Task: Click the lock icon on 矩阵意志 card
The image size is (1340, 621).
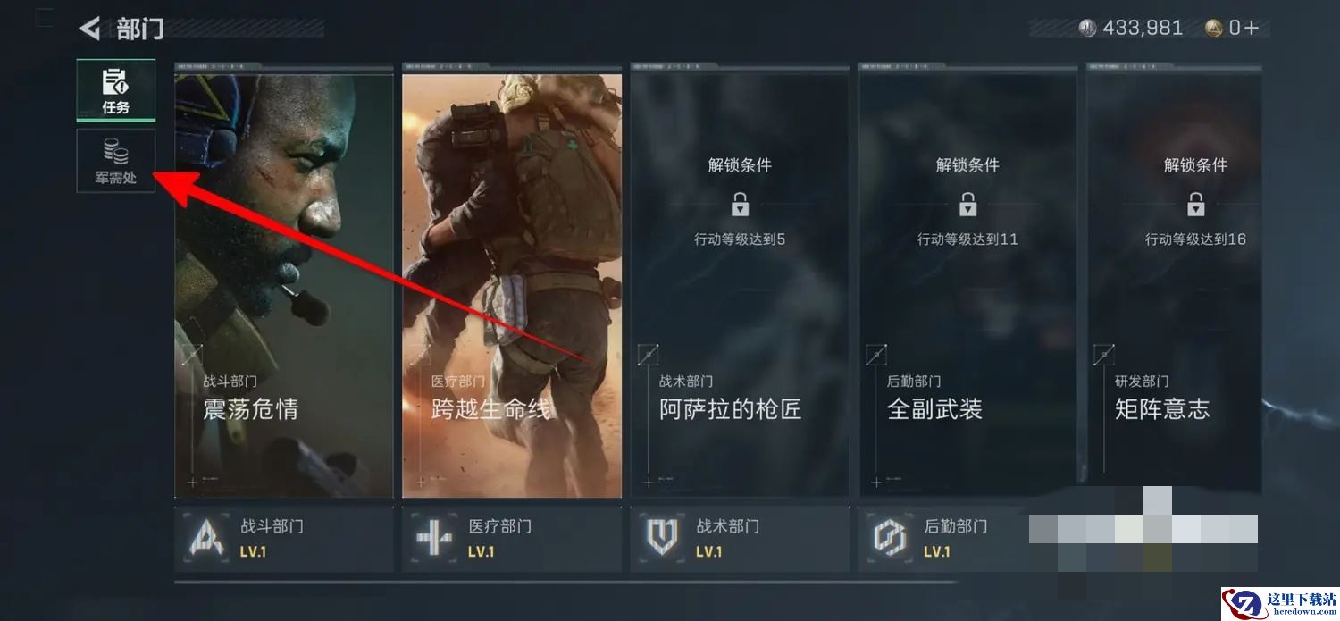Action: [1195, 204]
